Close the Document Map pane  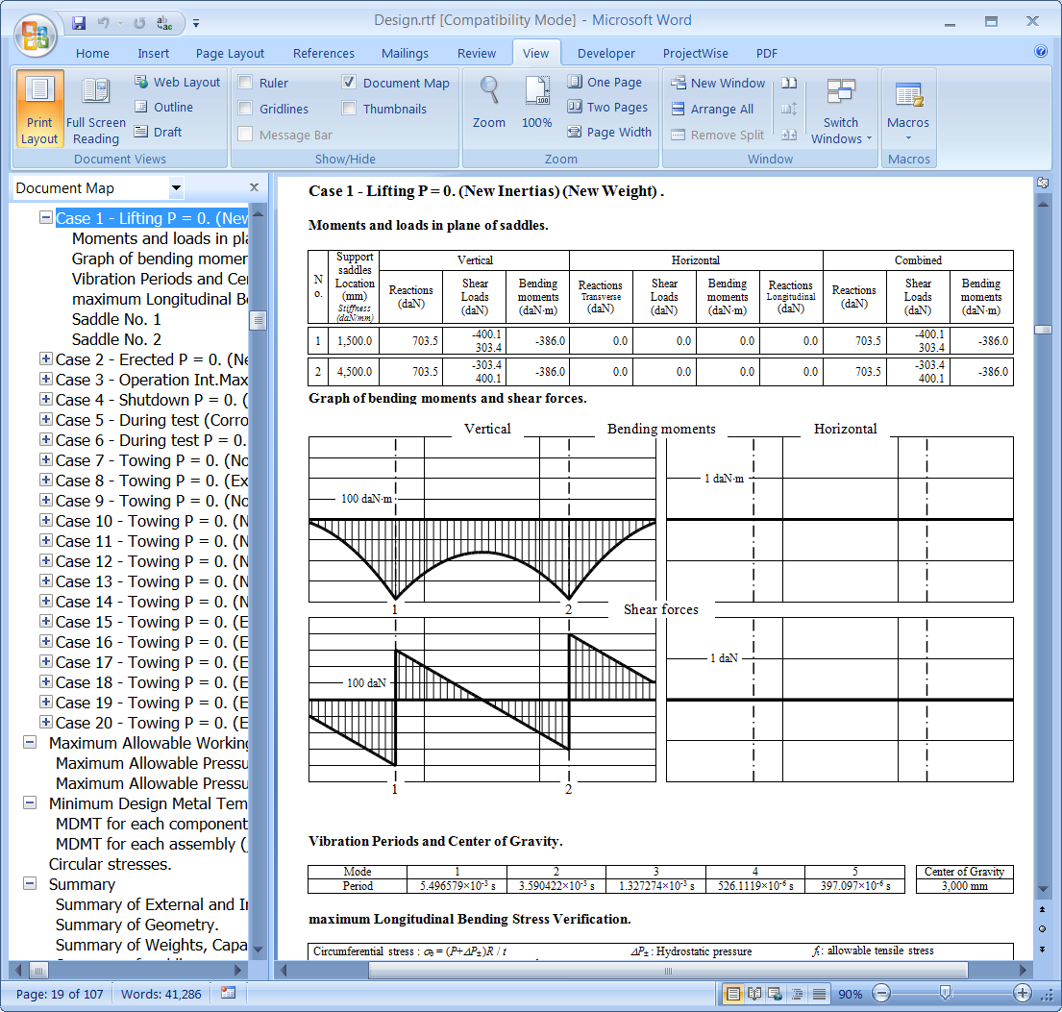pos(254,187)
